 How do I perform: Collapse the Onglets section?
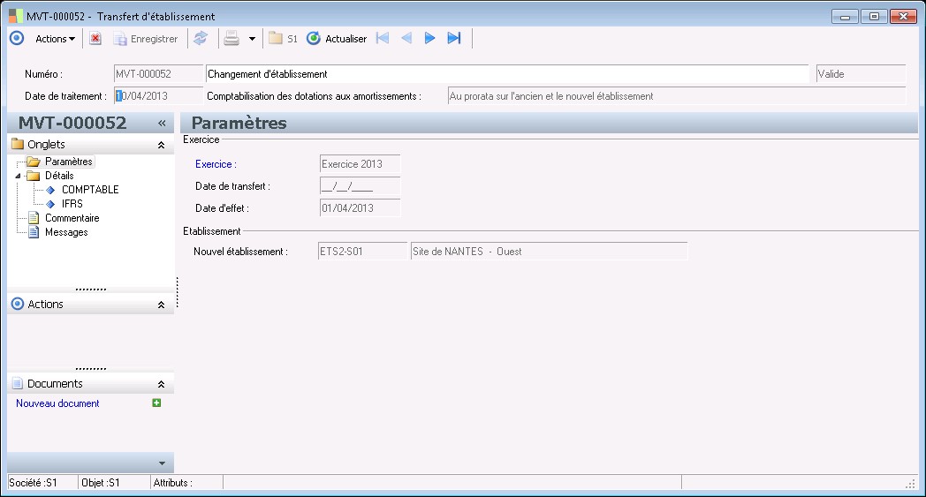(x=161, y=145)
